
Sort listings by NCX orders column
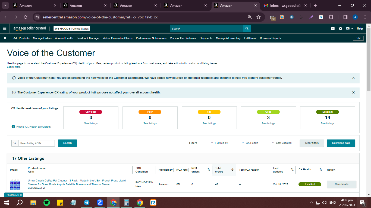(x=209, y=170)
